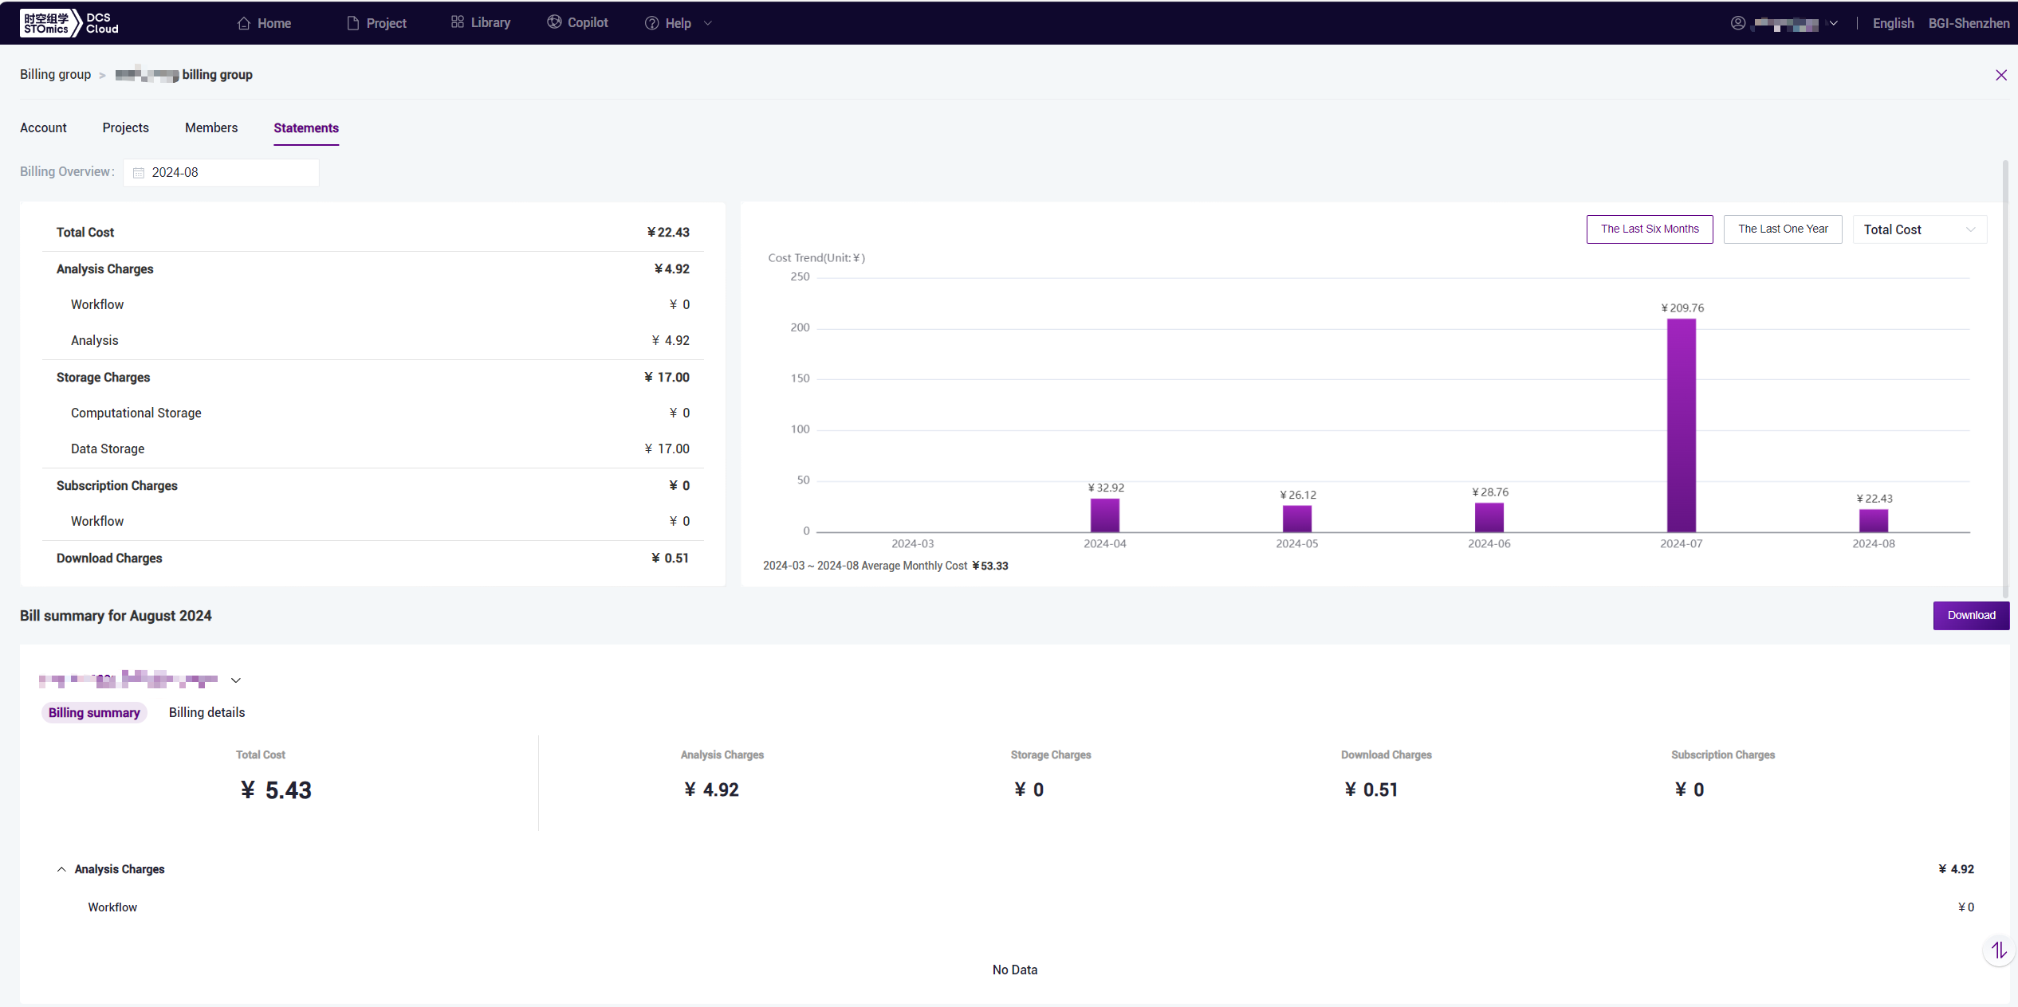Open the Account tab

coord(43,128)
